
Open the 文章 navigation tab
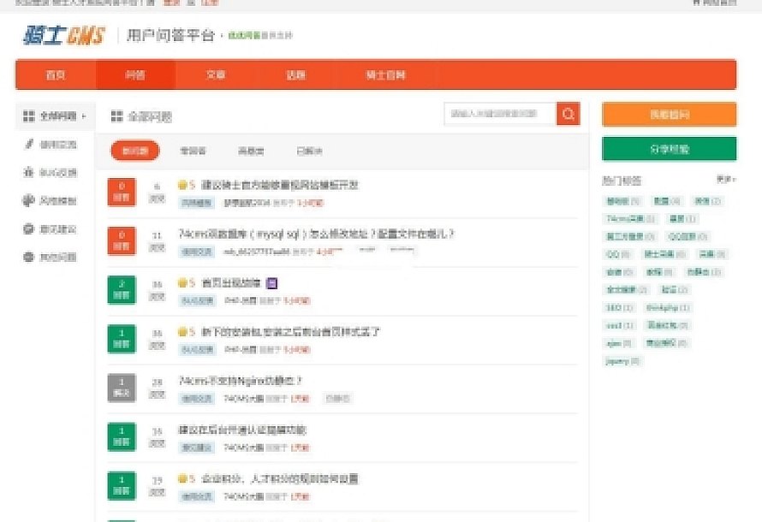215,75
